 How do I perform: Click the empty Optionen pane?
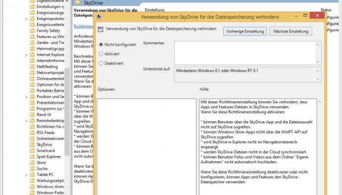click(147, 147)
